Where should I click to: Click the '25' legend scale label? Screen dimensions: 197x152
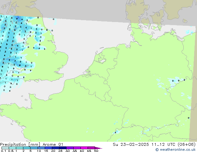pos(60,151)
